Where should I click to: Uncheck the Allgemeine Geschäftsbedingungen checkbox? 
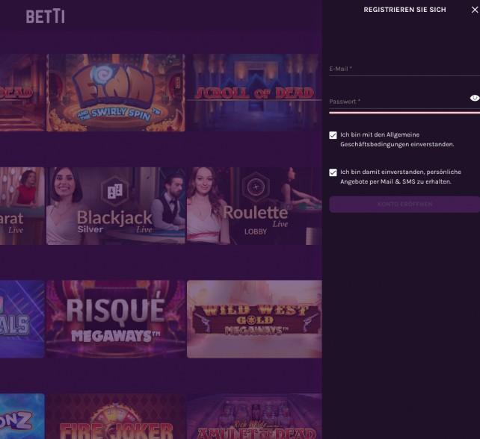click(333, 135)
